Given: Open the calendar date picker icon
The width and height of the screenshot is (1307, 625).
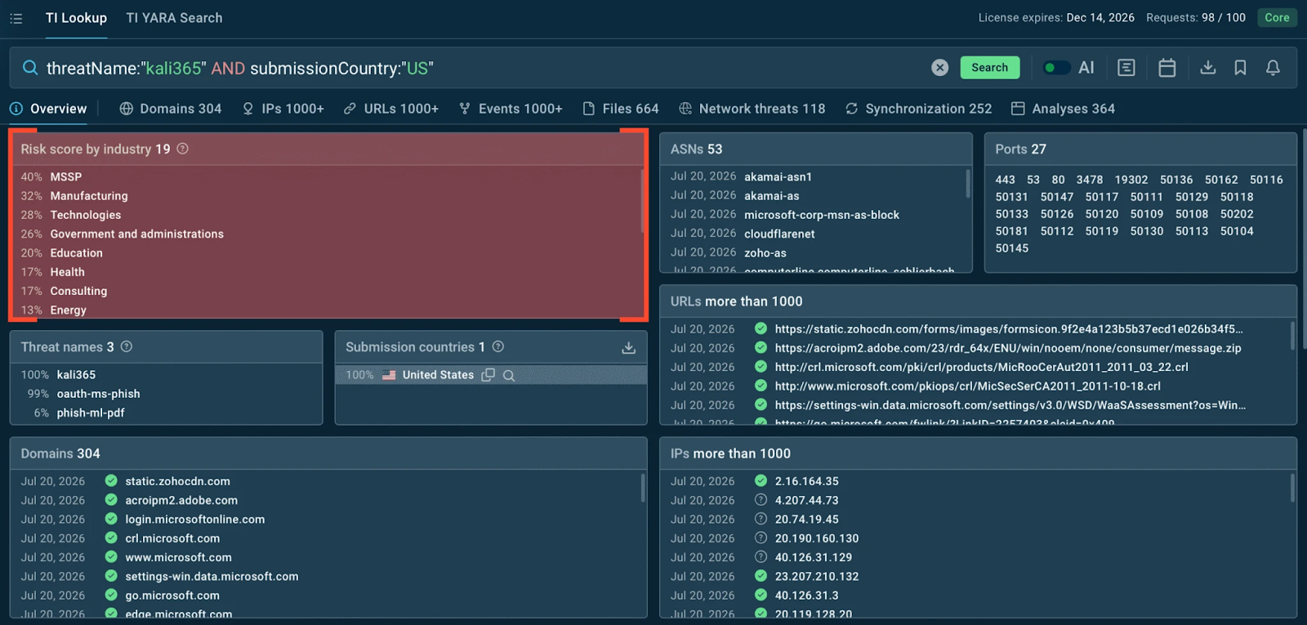Looking at the screenshot, I should (1167, 68).
